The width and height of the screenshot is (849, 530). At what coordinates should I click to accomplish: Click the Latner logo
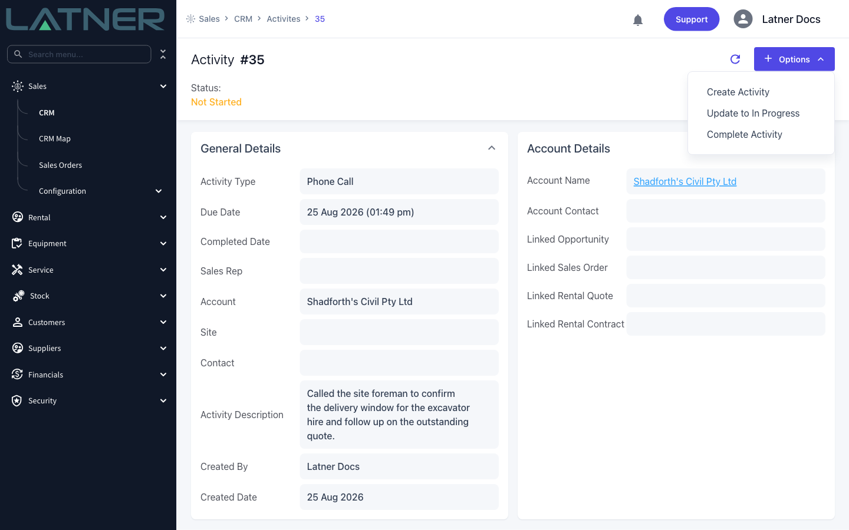pyautogui.click(x=85, y=19)
